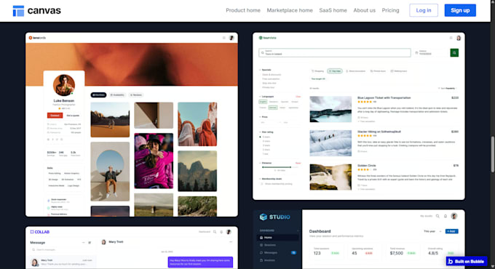Viewport: 495px width, 269px height.
Task: Go to Marketplace home in the navigation
Action: click(x=290, y=10)
